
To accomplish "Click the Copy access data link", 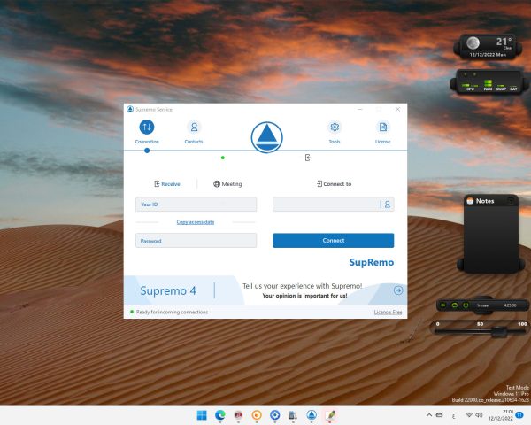I will pyautogui.click(x=196, y=222).
